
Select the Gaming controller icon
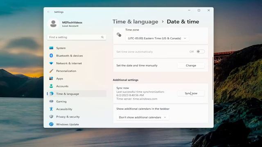[x=51, y=101]
